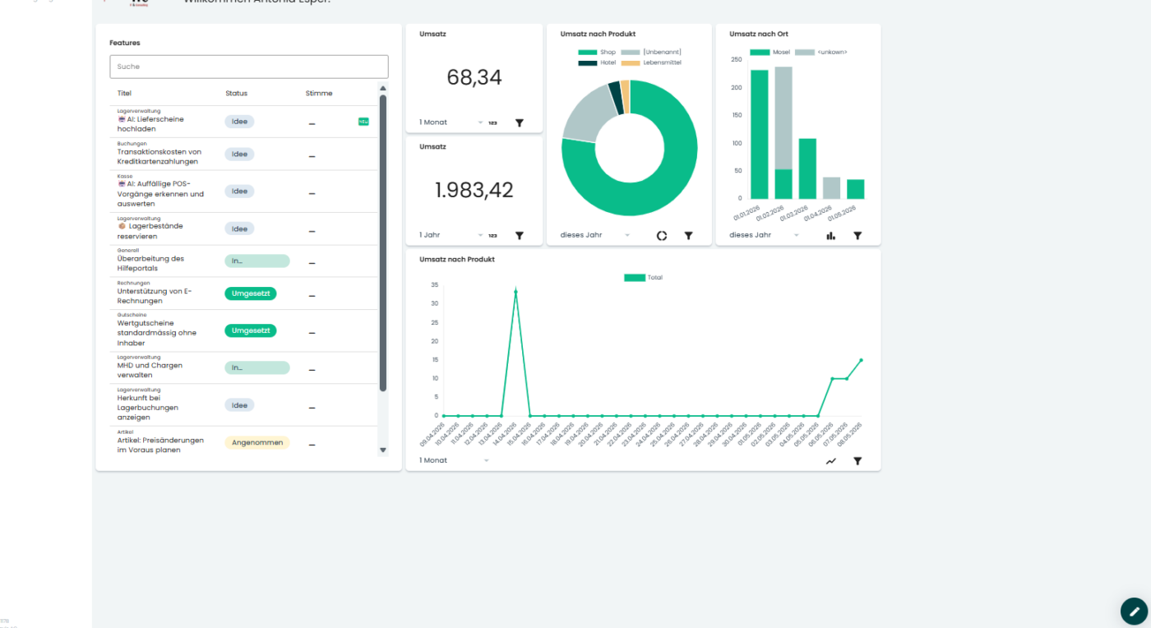Open filter in the 1 Jahr Umsatz card

pos(520,235)
